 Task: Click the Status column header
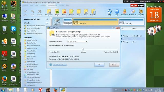(x=138, y=29)
